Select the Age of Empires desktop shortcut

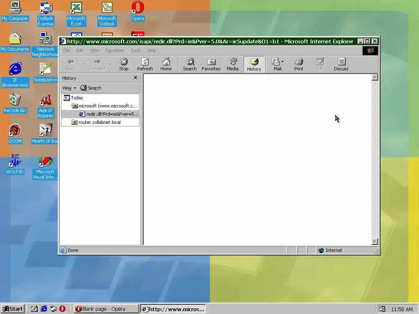pos(45,106)
